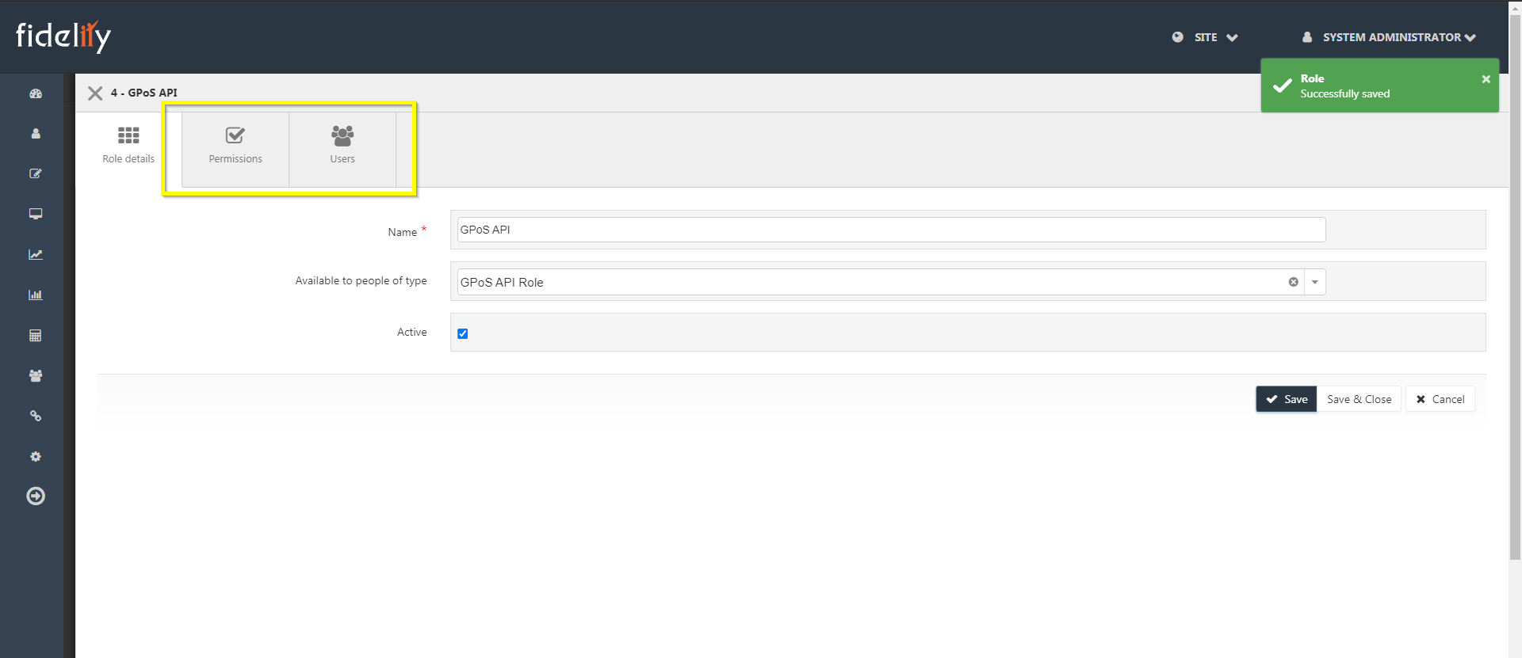The height and width of the screenshot is (658, 1522).
Task: Click the Save & Close button
Action: pos(1359,399)
